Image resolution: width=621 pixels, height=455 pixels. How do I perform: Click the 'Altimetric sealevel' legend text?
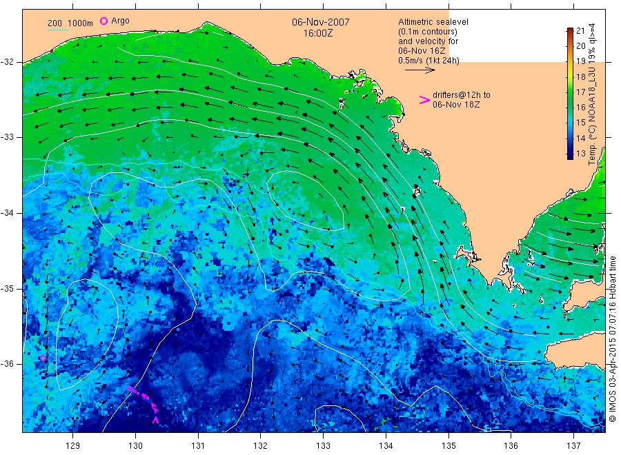coord(433,22)
